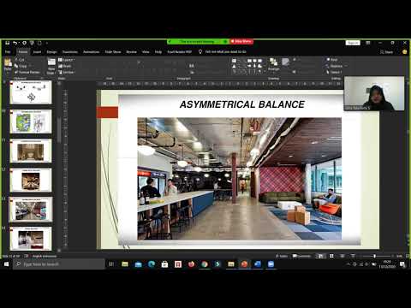Viewport: 411px width, 308px height.
Task: Select slide thumbnail with brown room photo
Action: click(x=31, y=151)
